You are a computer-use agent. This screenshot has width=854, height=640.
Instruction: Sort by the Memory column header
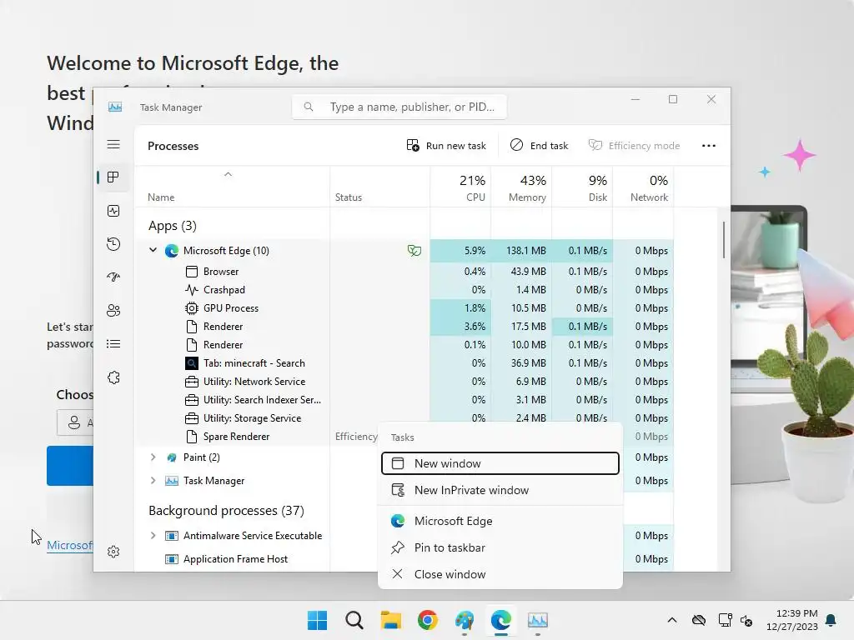521,187
